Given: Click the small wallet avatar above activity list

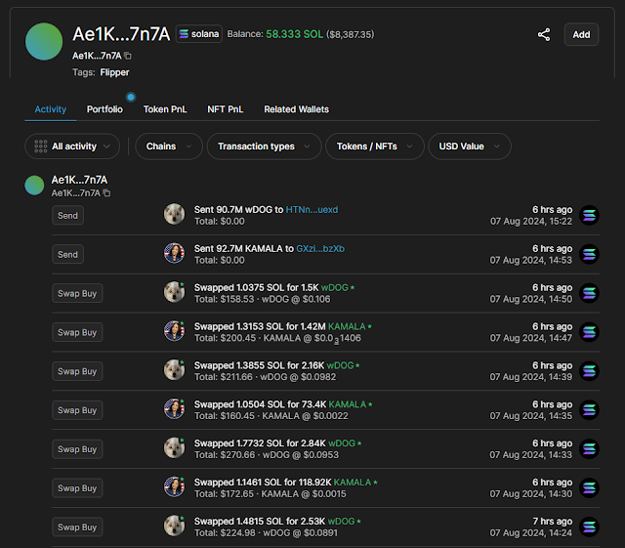Looking at the screenshot, I should [x=34, y=186].
